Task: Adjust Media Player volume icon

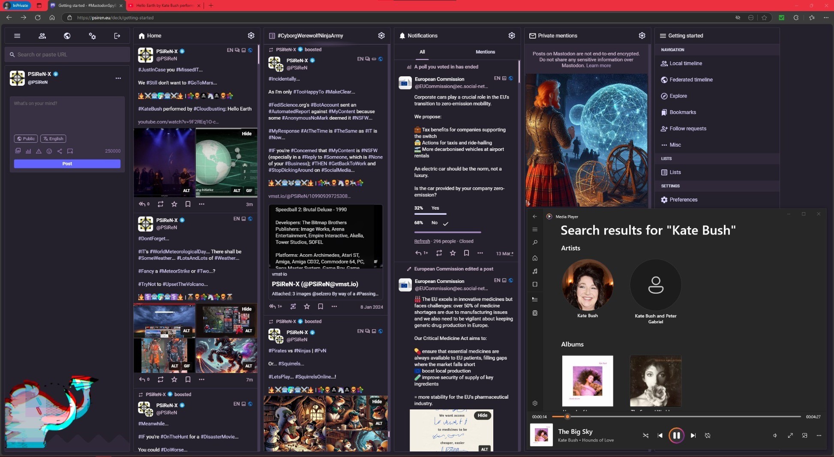Action: pos(775,436)
